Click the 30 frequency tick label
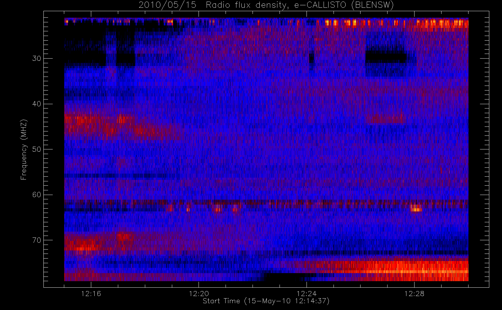The width and height of the screenshot is (502, 310). tap(37, 58)
